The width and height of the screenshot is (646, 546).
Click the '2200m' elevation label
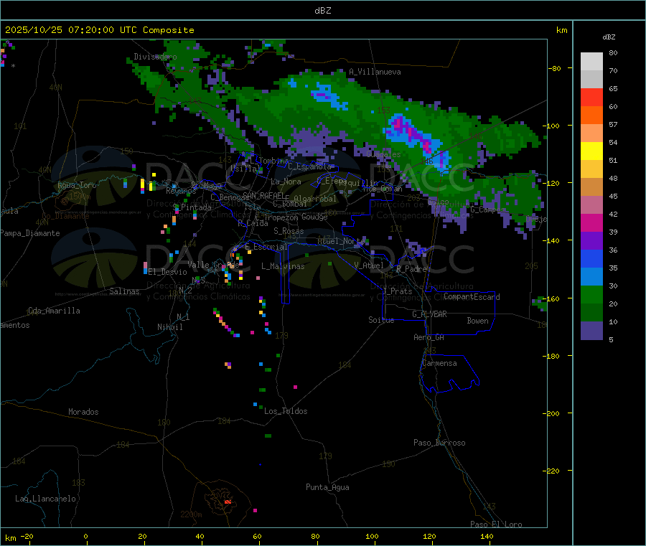[191, 514]
